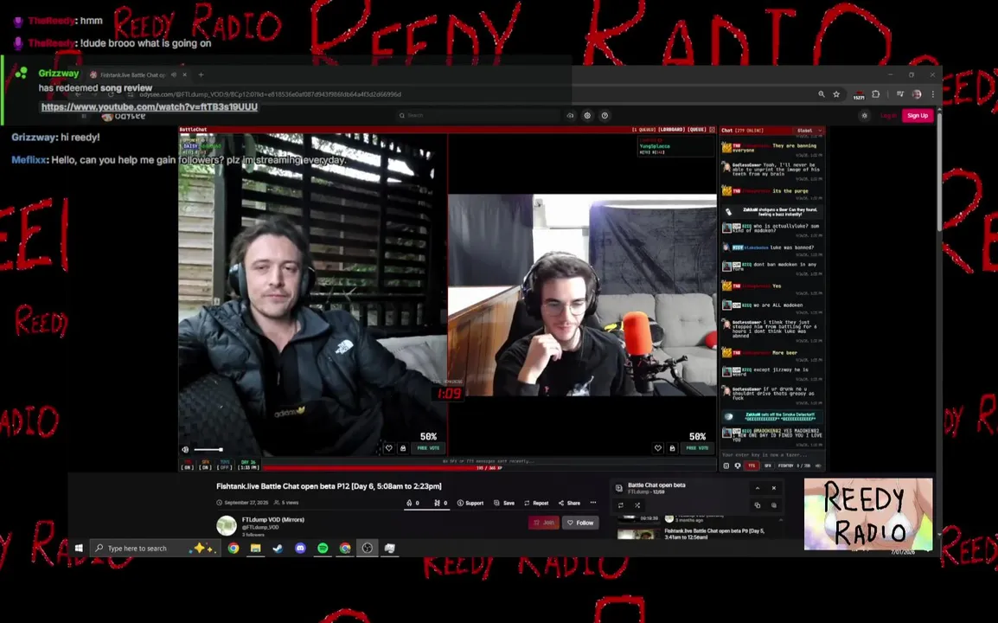This screenshot has height=623, width=998.
Task: Toggle playlist loop icon
Action: 621,505
